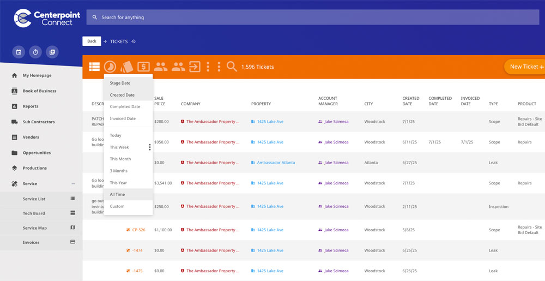Click the Service List icon on the right
Screen dimensions: 545x281
coord(72,198)
